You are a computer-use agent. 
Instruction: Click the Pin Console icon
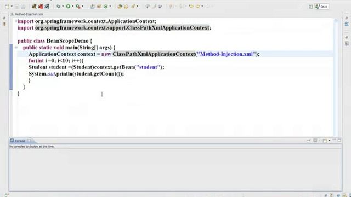click(x=308, y=141)
